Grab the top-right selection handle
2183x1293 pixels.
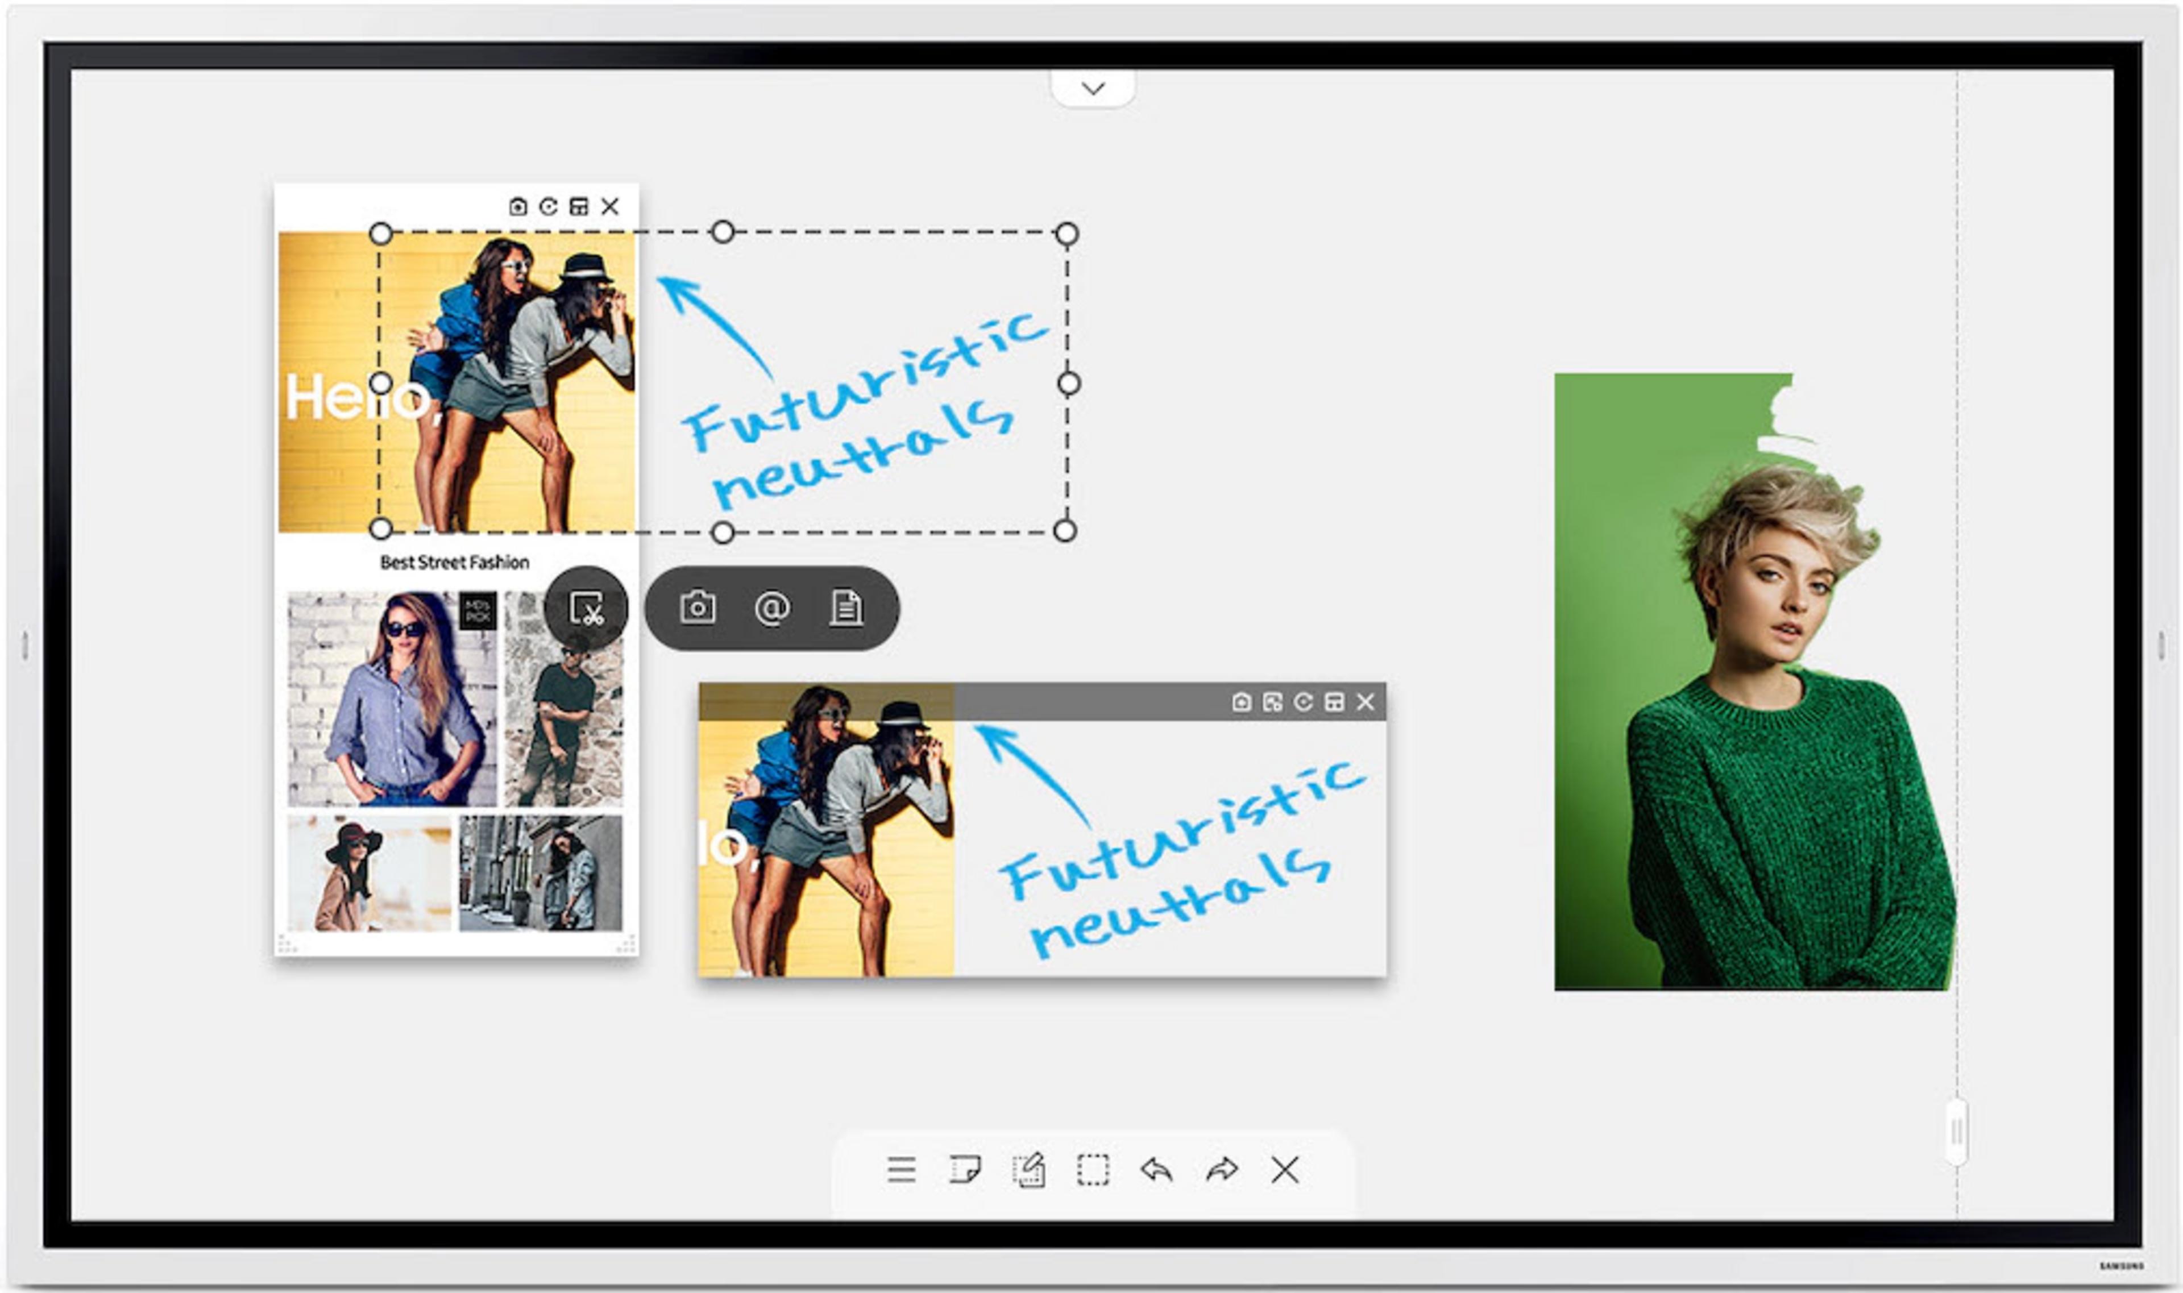1066,234
